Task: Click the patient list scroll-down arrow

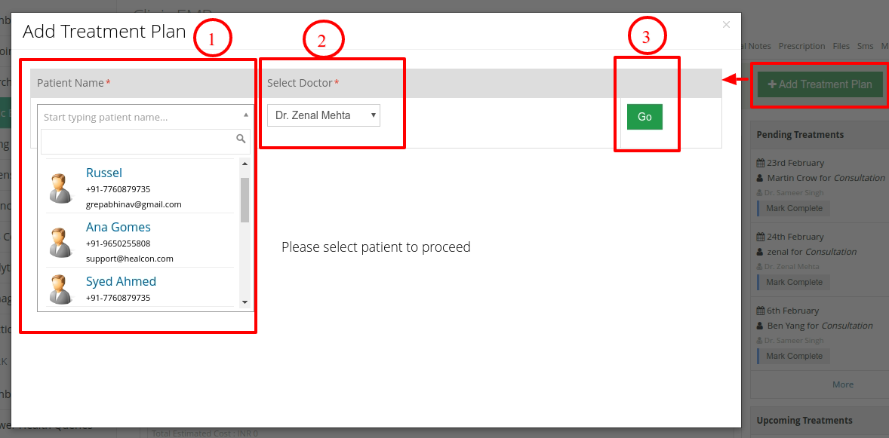Action: click(245, 302)
